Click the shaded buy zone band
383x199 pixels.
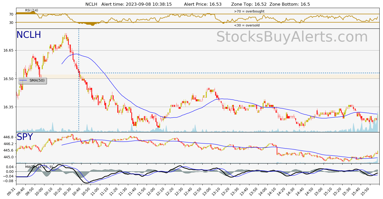pos(210,77)
